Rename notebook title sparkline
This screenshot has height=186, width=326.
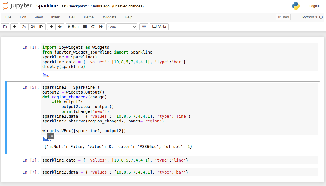coord(47,6)
